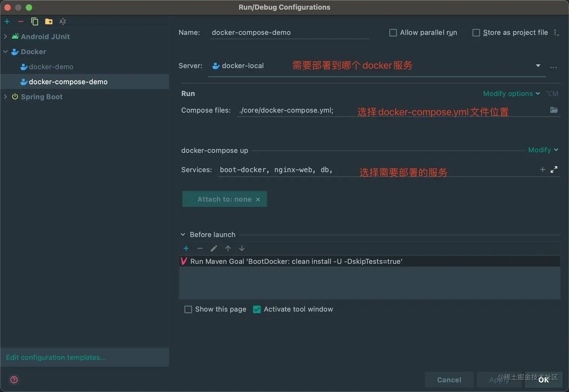Remove the selected Before launch task

200,248
